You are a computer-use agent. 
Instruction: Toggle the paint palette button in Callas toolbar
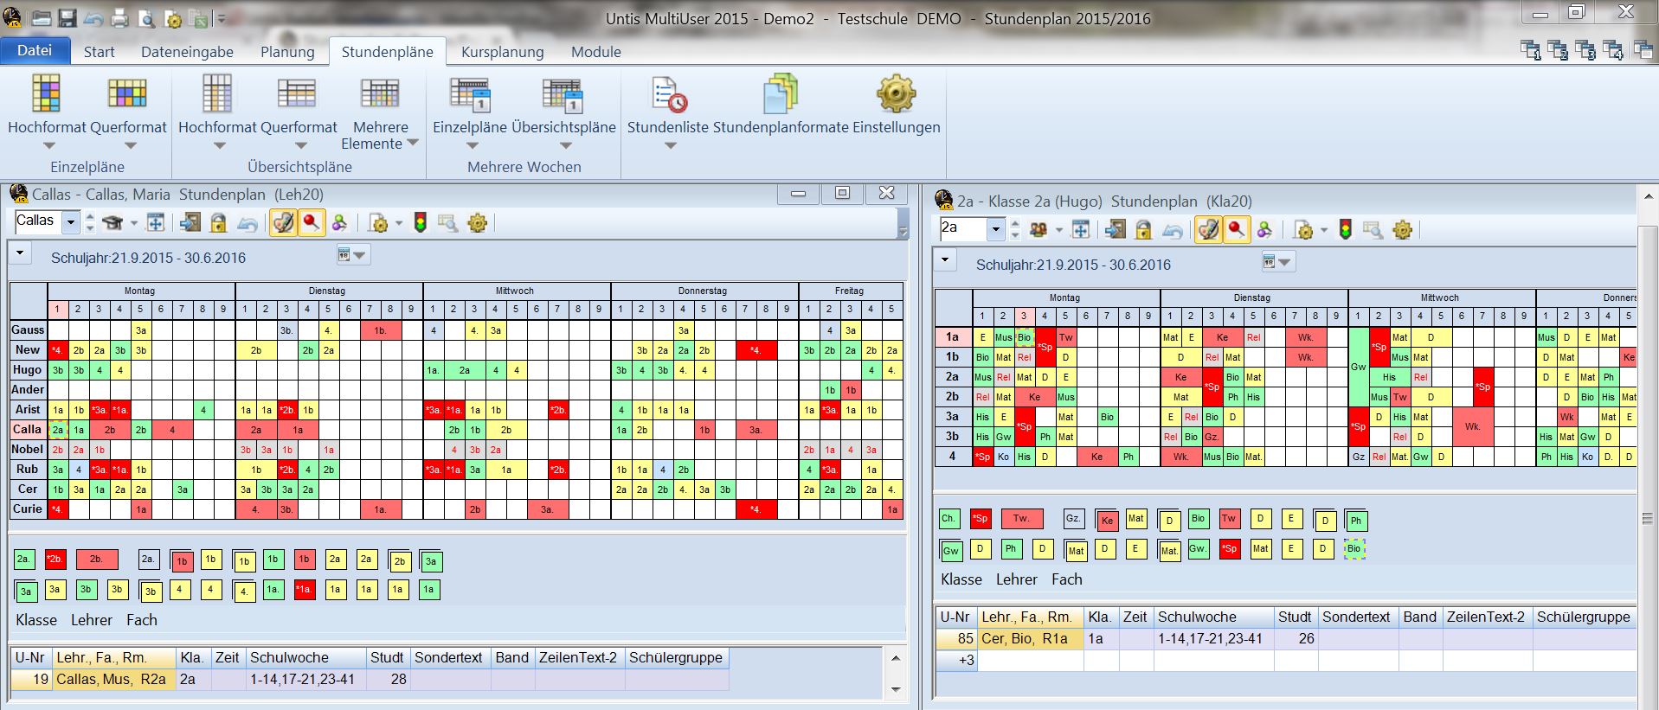(283, 223)
